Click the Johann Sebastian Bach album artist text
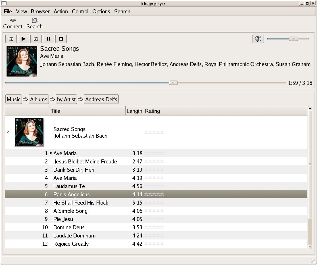Screen dimensions: 317x265 click(80, 136)
